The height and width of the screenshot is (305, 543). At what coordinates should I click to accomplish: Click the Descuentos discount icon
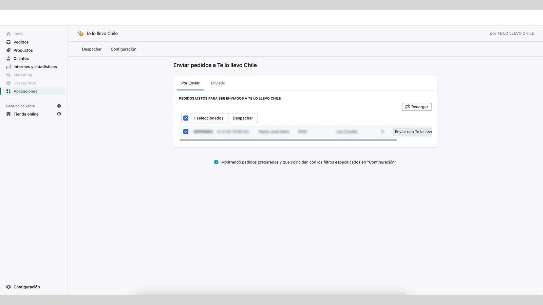pos(8,83)
